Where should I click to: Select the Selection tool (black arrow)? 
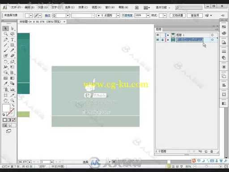[x=5, y=28]
